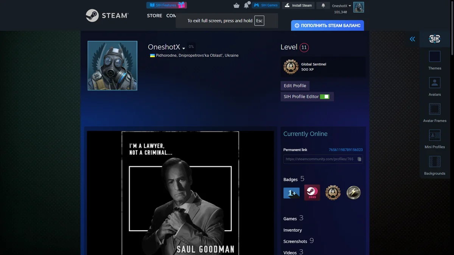Open the Inventory link

(292, 230)
